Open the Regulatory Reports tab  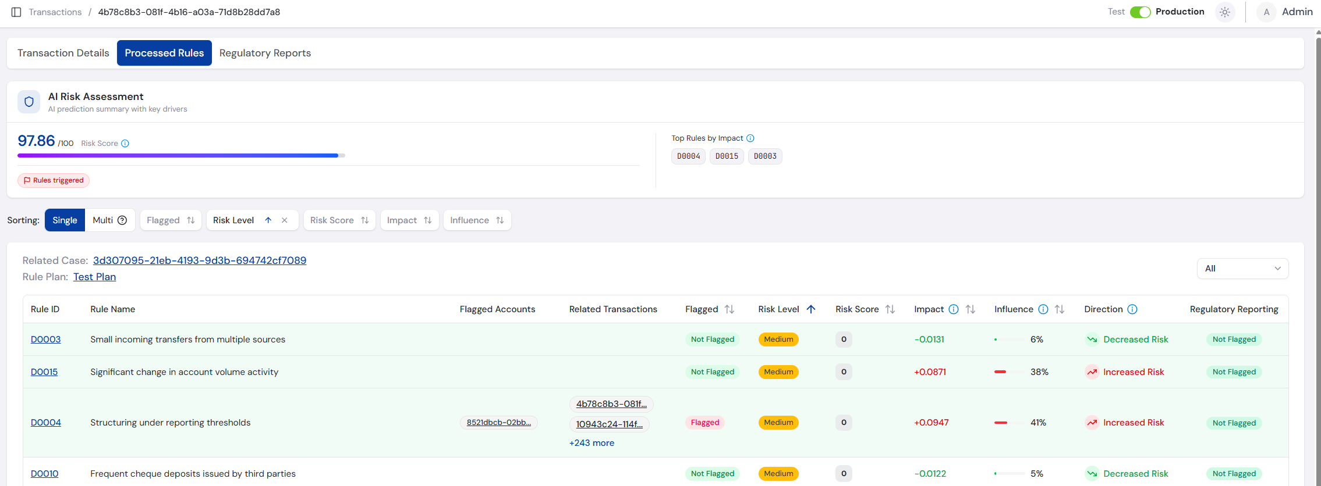click(265, 53)
